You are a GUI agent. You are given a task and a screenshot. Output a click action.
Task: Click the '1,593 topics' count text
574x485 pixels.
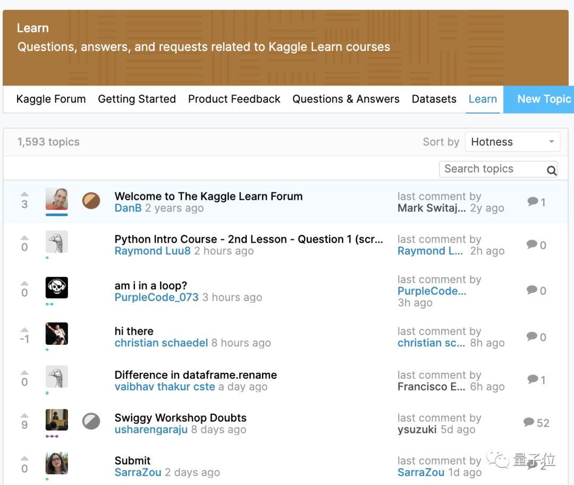click(x=48, y=142)
